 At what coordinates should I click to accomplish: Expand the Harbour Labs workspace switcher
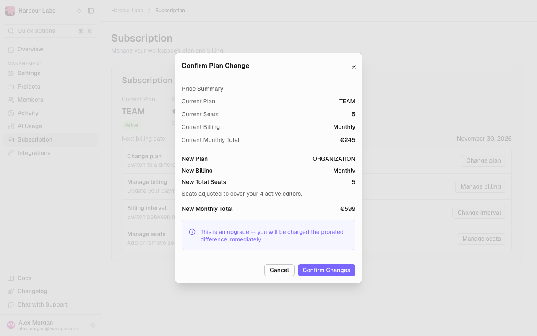coord(79,11)
